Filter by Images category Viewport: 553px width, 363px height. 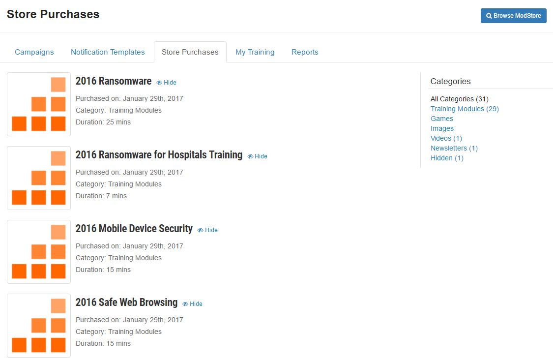point(442,129)
